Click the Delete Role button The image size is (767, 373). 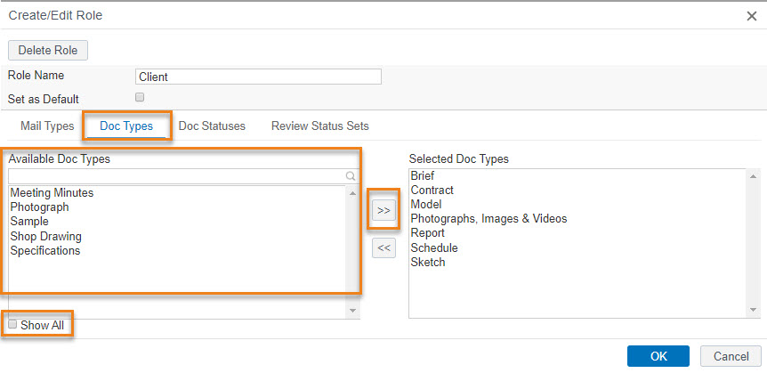(x=48, y=51)
